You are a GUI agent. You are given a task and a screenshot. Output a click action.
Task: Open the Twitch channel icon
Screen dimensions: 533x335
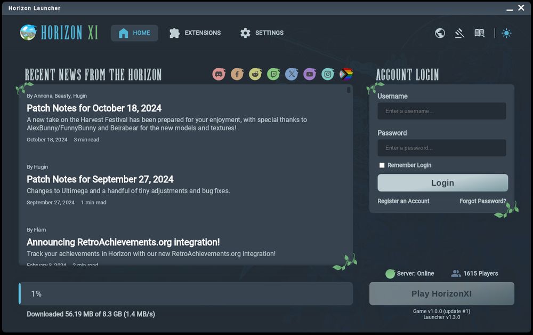coord(273,74)
